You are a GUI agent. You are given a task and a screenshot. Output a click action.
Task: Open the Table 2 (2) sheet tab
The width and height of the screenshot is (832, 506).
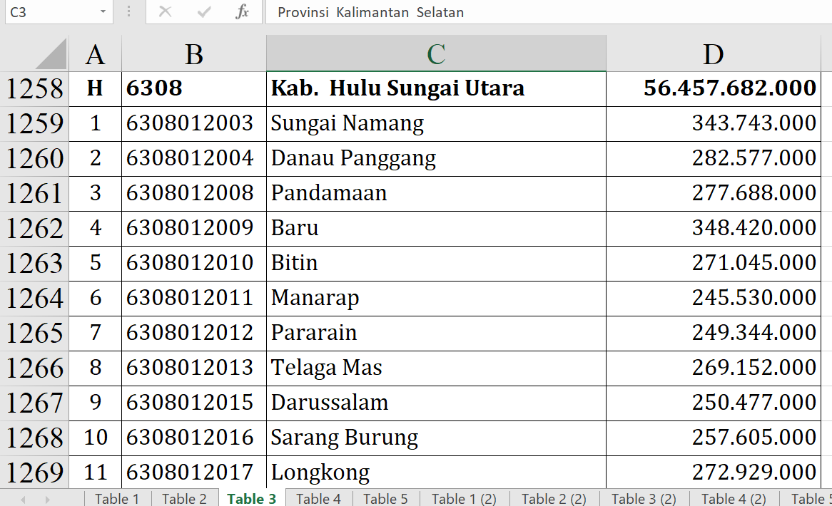pyautogui.click(x=554, y=499)
